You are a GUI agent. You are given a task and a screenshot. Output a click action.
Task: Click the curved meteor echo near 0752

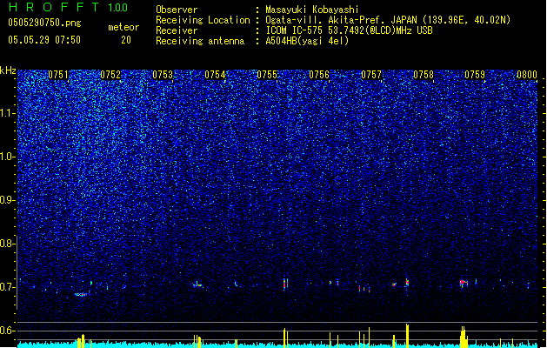tap(81, 294)
